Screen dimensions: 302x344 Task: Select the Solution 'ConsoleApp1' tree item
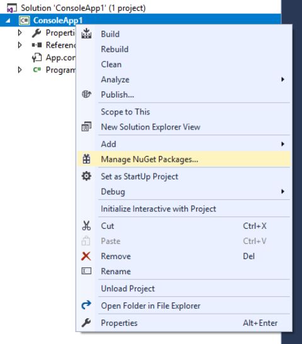click(x=83, y=8)
